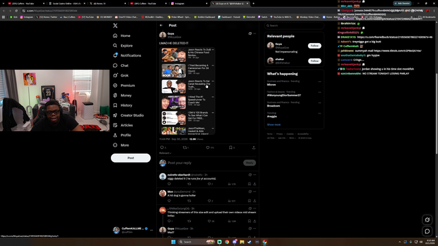Click the Grok icon on Guya's main post
This screenshot has height=246, width=438.
(x=250, y=33)
